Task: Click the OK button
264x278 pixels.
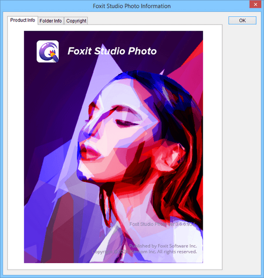Action: 242,20
